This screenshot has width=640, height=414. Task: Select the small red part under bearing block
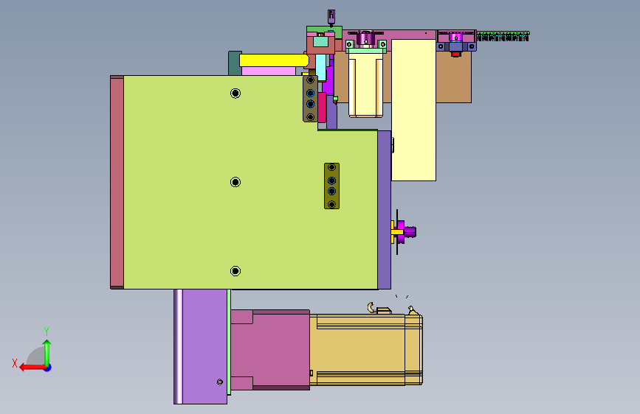click(456, 55)
